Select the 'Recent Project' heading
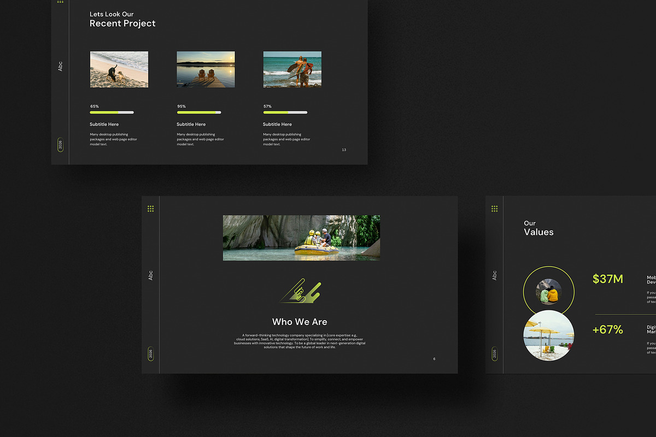 point(122,23)
